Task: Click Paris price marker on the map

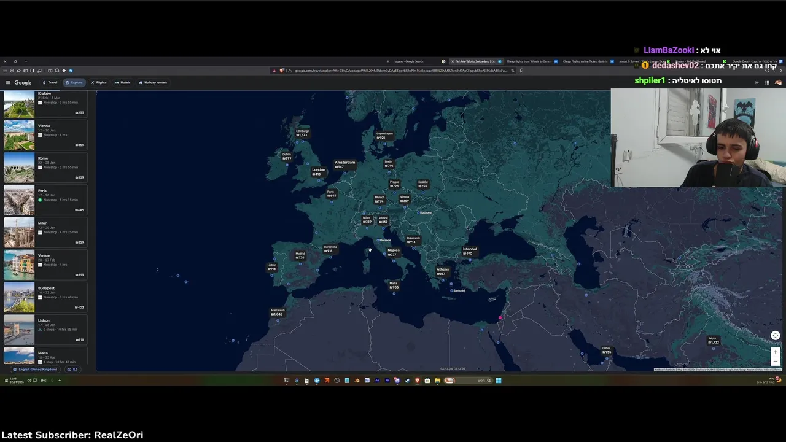Action: coord(331,193)
